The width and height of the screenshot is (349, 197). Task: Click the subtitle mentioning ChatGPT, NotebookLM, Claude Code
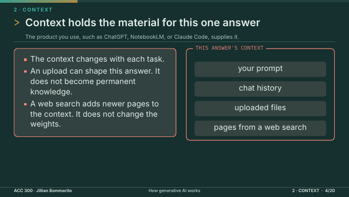pyautogui.click(x=132, y=37)
